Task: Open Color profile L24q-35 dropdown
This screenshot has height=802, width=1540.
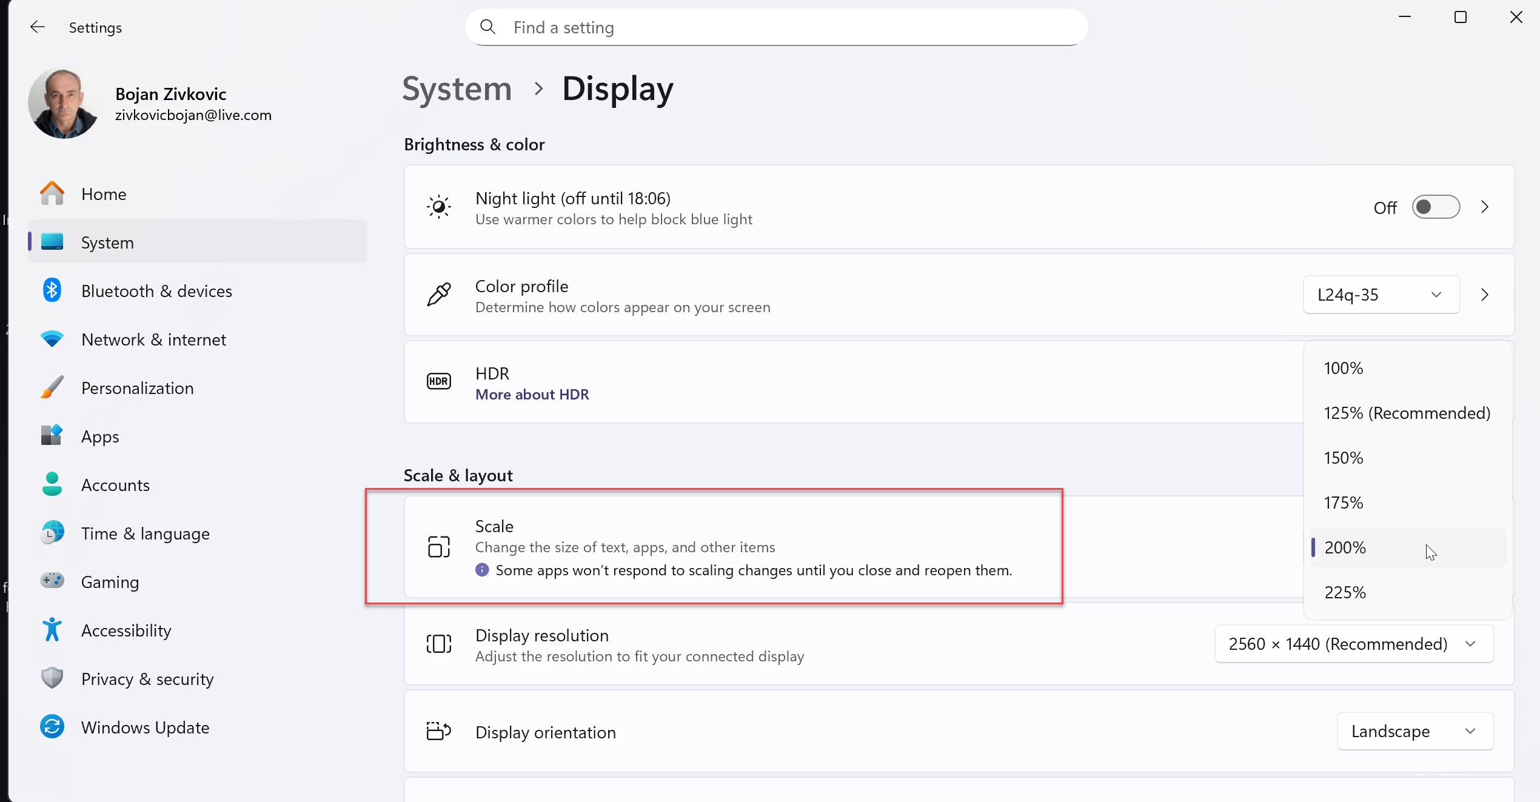Action: point(1381,295)
